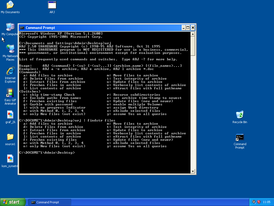Screen dimensions: 274x206
Task: Click the red security shield tray icon
Action: tap(259, 202)
